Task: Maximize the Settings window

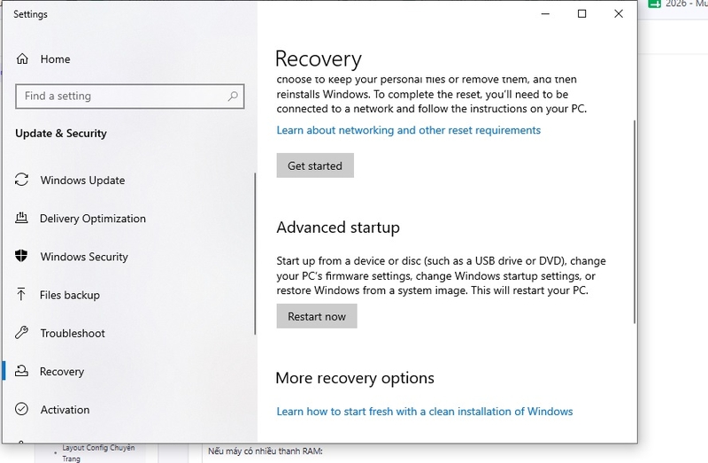Action: tap(582, 14)
